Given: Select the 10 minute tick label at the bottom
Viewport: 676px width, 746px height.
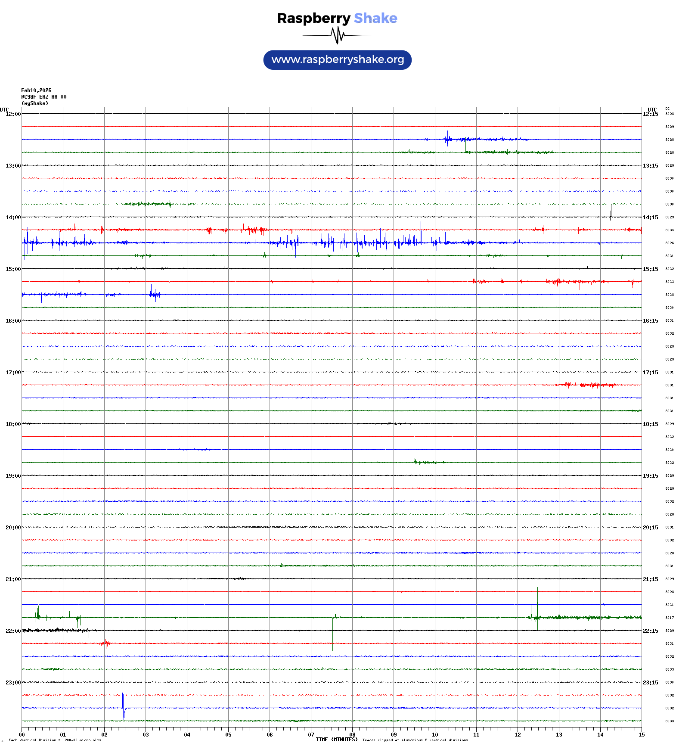Looking at the screenshot, I should point(435,735).
